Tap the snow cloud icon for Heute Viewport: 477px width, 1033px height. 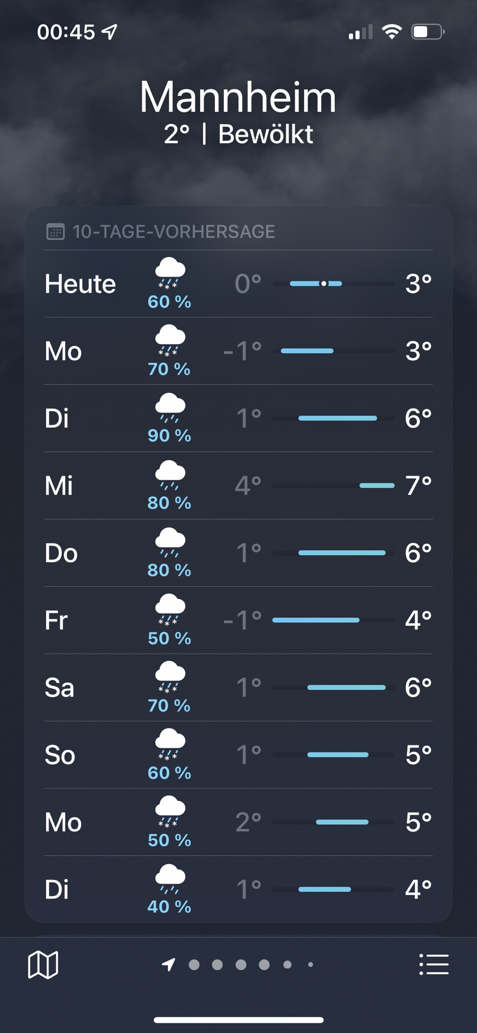pyautogui.click(x=170, y=273)
